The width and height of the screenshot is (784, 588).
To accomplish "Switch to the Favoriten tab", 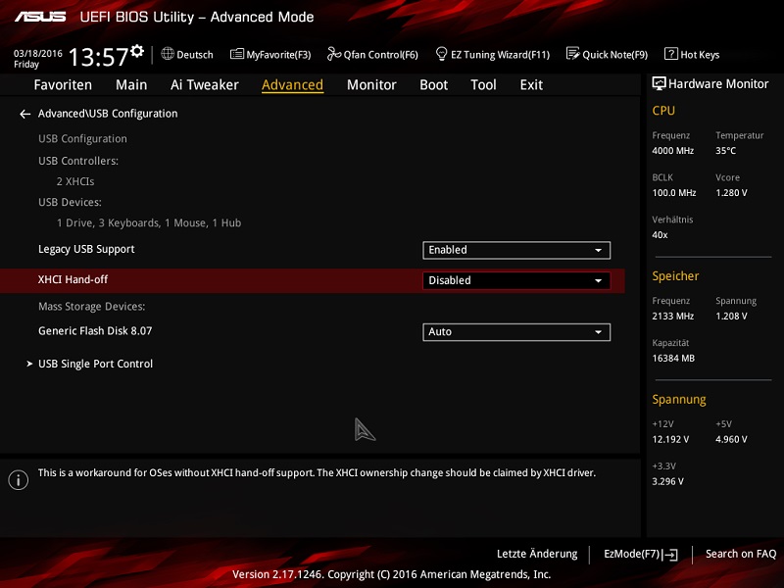I will tap(63, 85).
